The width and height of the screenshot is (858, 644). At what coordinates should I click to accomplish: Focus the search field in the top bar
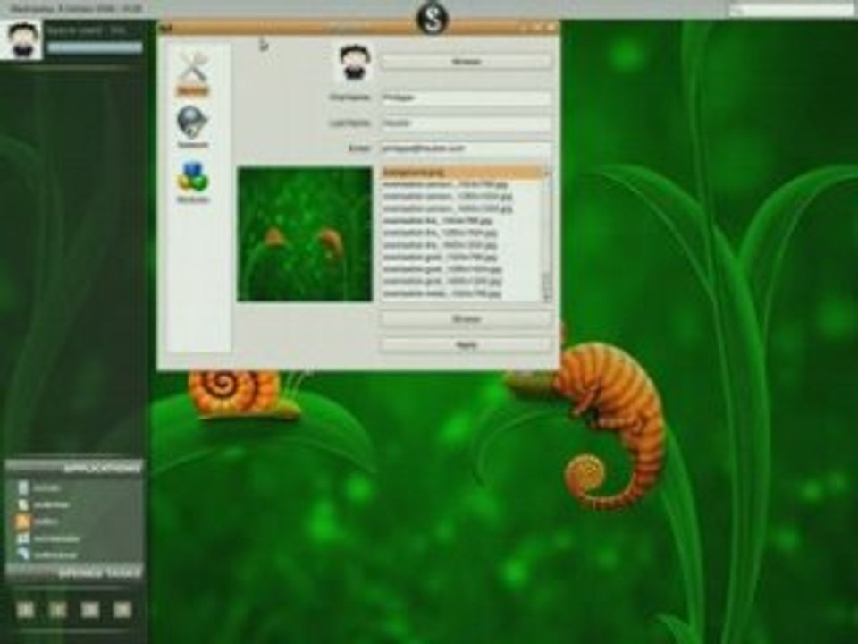pos(791,10)
